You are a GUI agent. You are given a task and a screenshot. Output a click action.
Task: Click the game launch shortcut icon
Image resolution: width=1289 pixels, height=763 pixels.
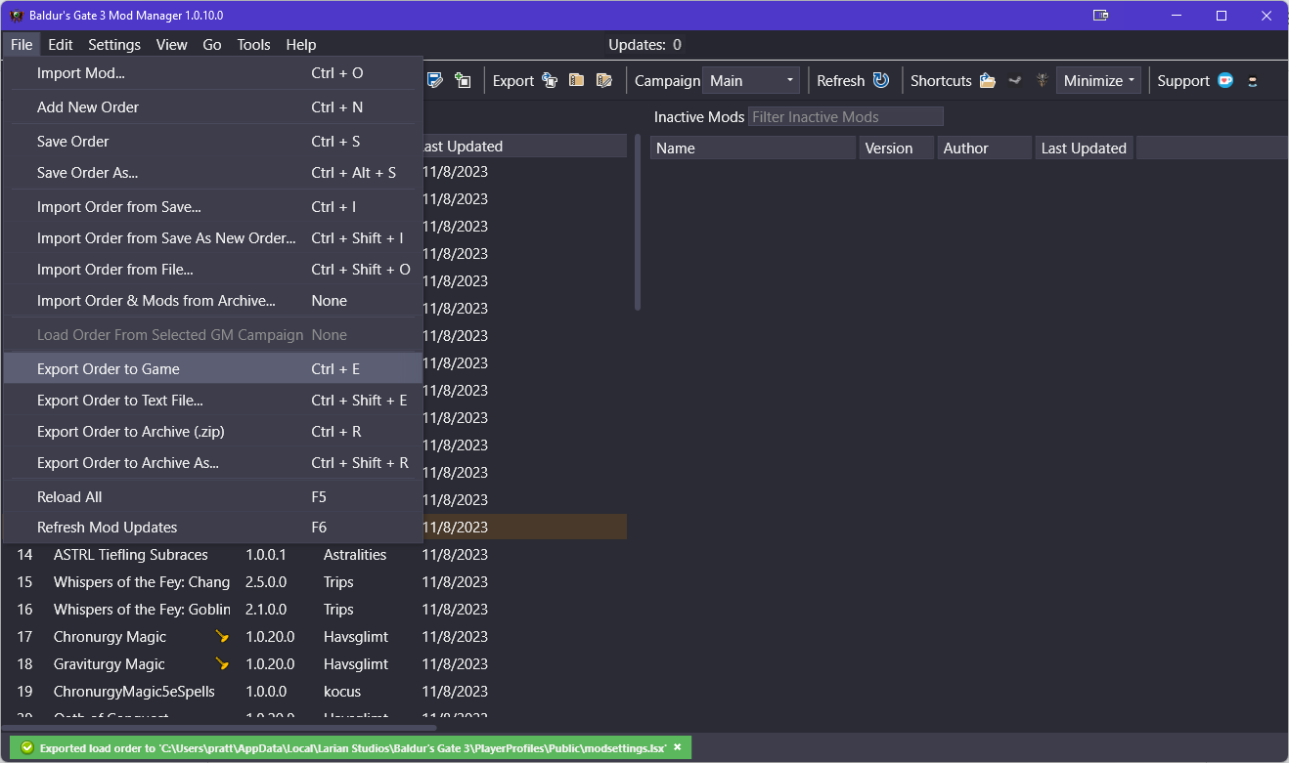click(1043, 80)
